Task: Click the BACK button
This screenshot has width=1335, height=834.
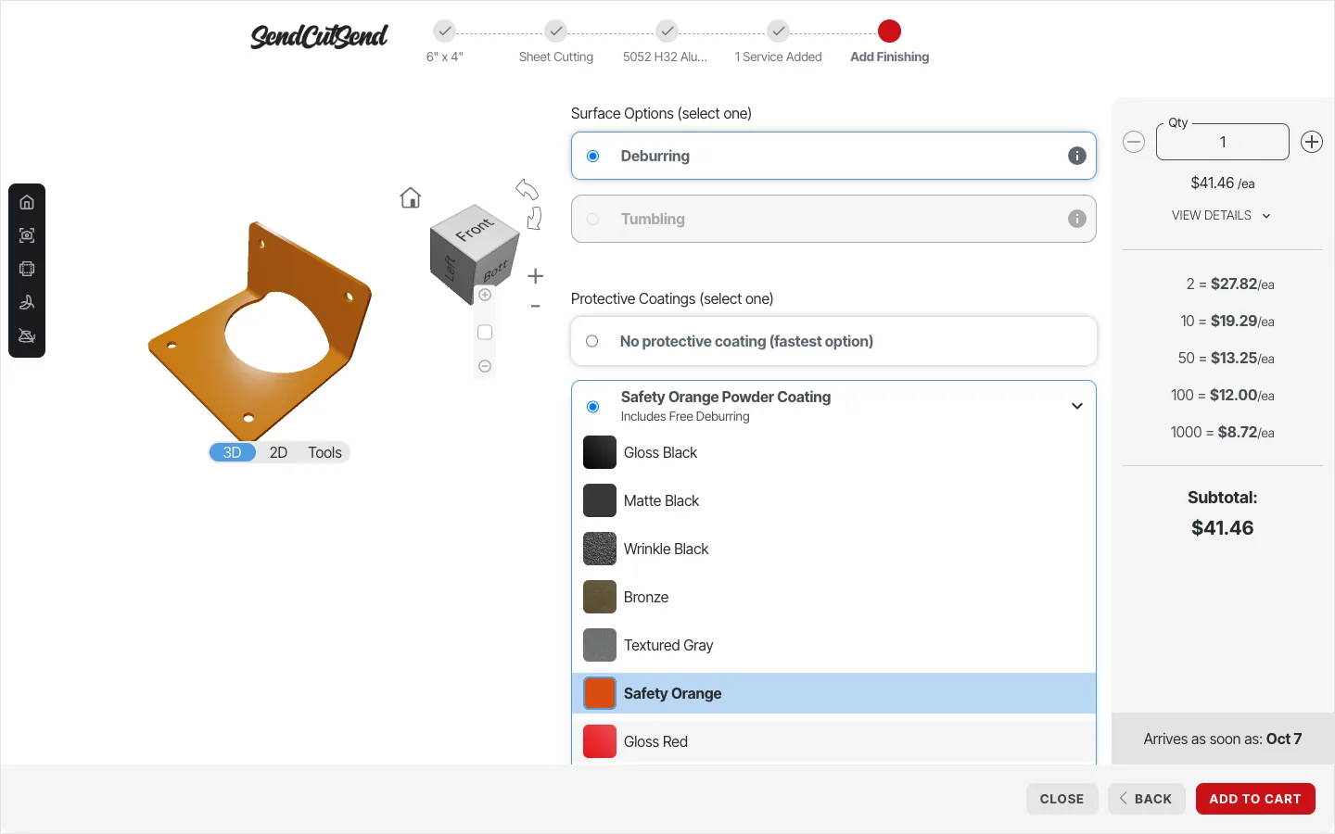Action: tap(1146, 799)
